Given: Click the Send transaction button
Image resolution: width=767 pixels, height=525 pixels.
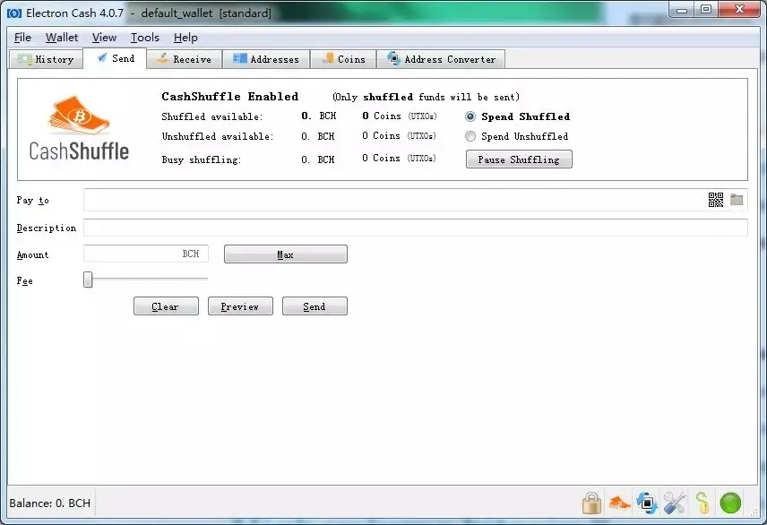Looking at the screenshot, I should 315,306.
